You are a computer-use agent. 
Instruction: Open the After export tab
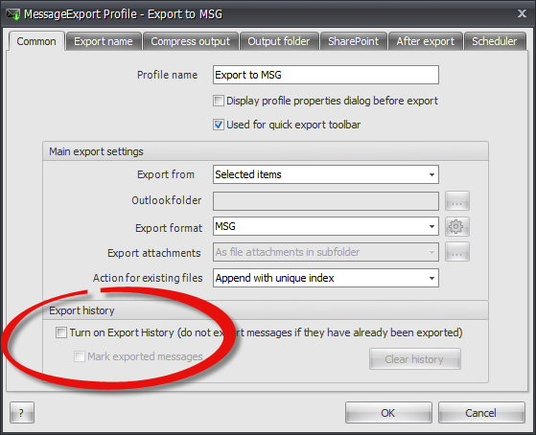click(x=426, y=41)
